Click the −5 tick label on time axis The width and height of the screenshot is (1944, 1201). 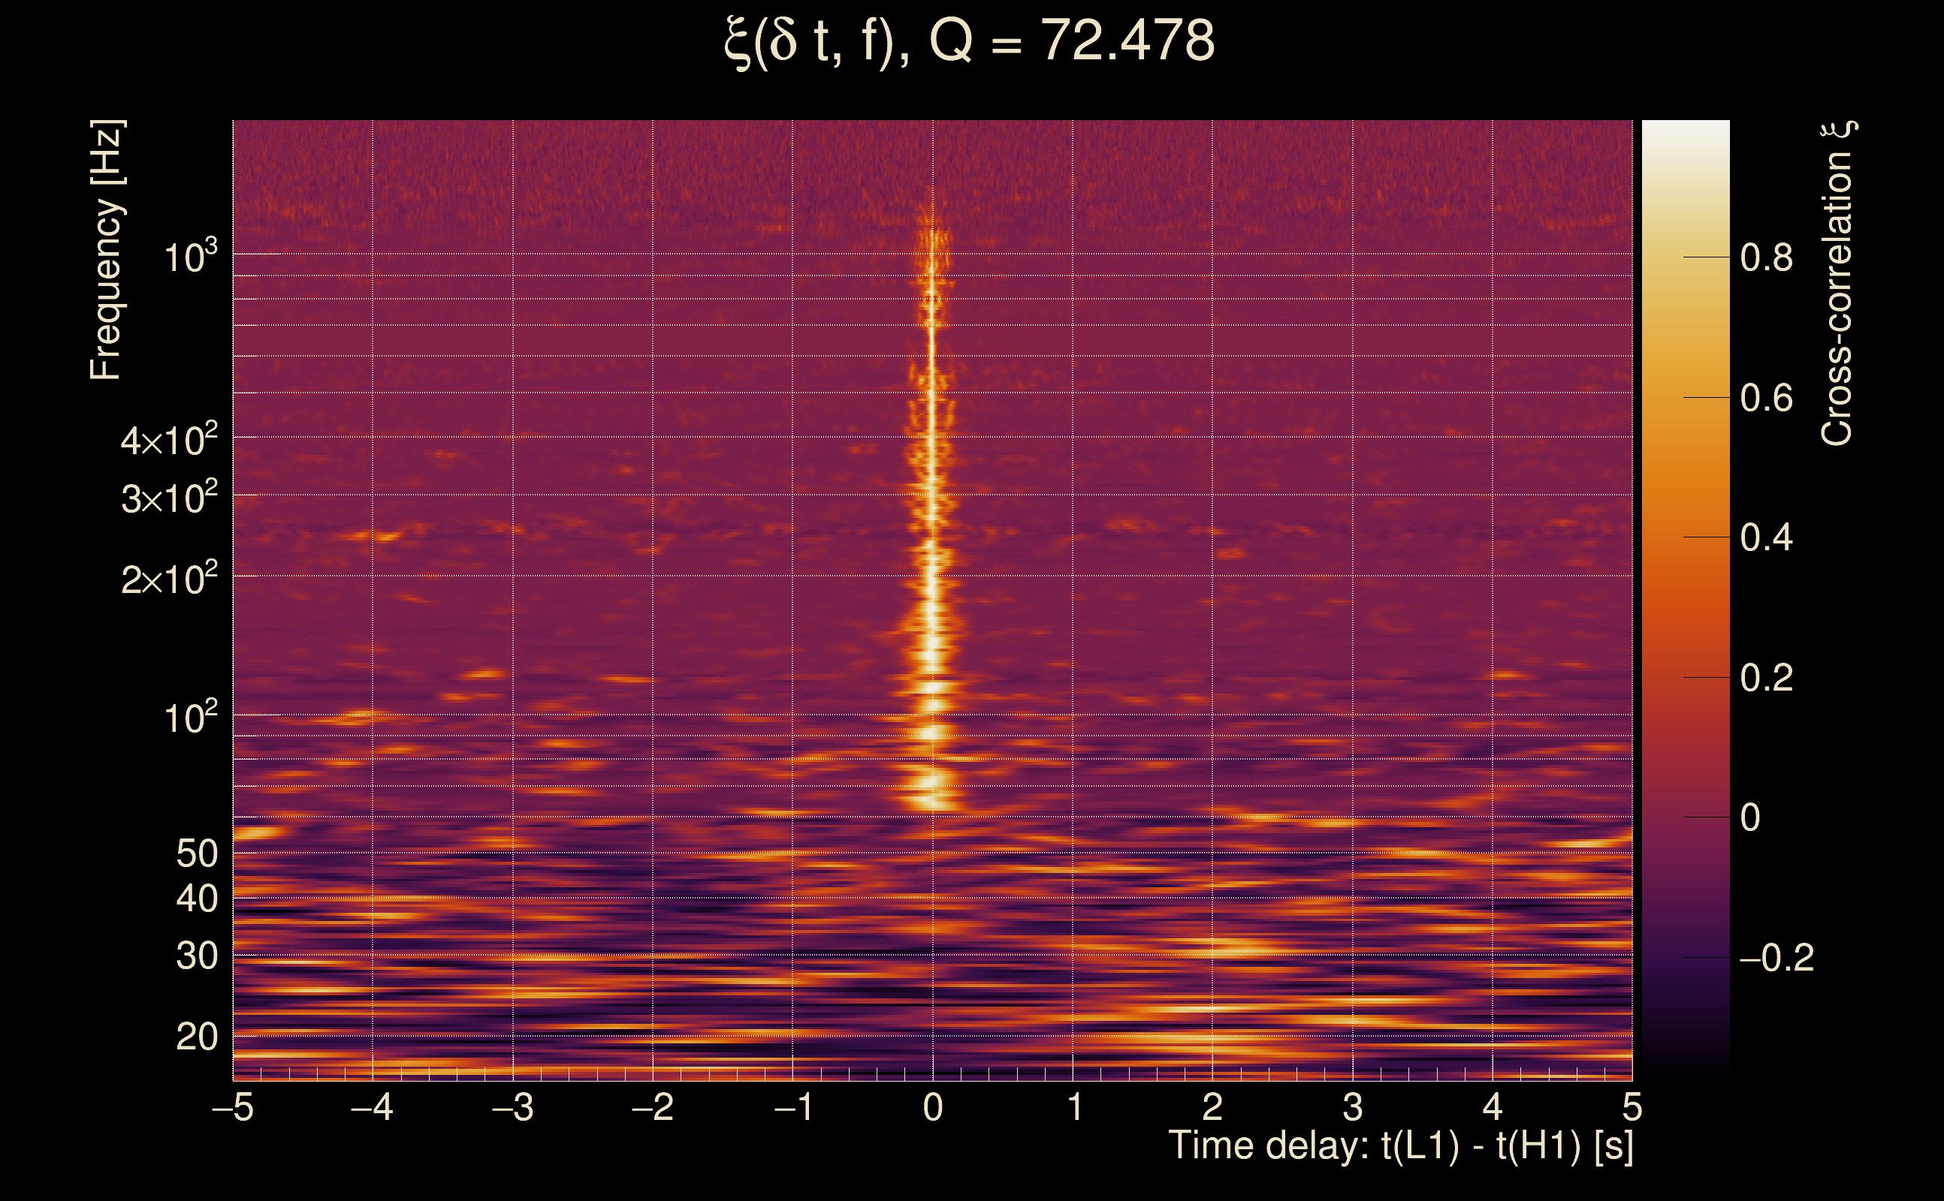point(233,1107)
